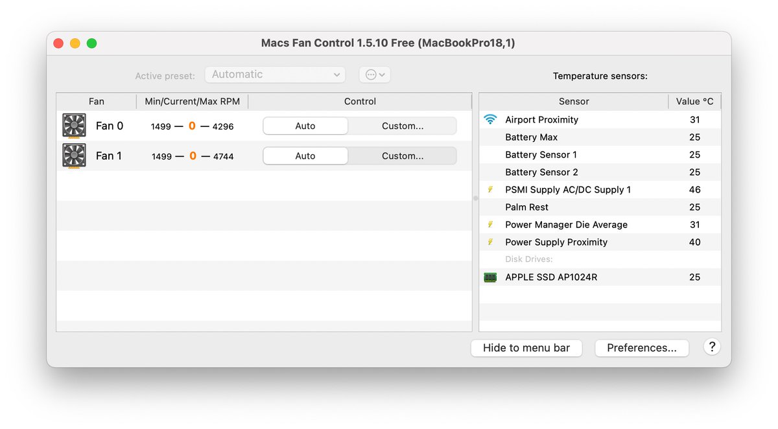Click Fan 0 max RPM value 4296
778x429 pixels.
pos(223,126)
